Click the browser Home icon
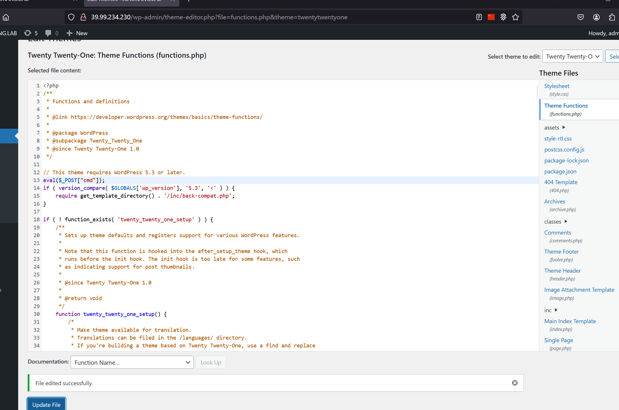The height and width of the screenshot is (410, 619). (x=6, y=17)
